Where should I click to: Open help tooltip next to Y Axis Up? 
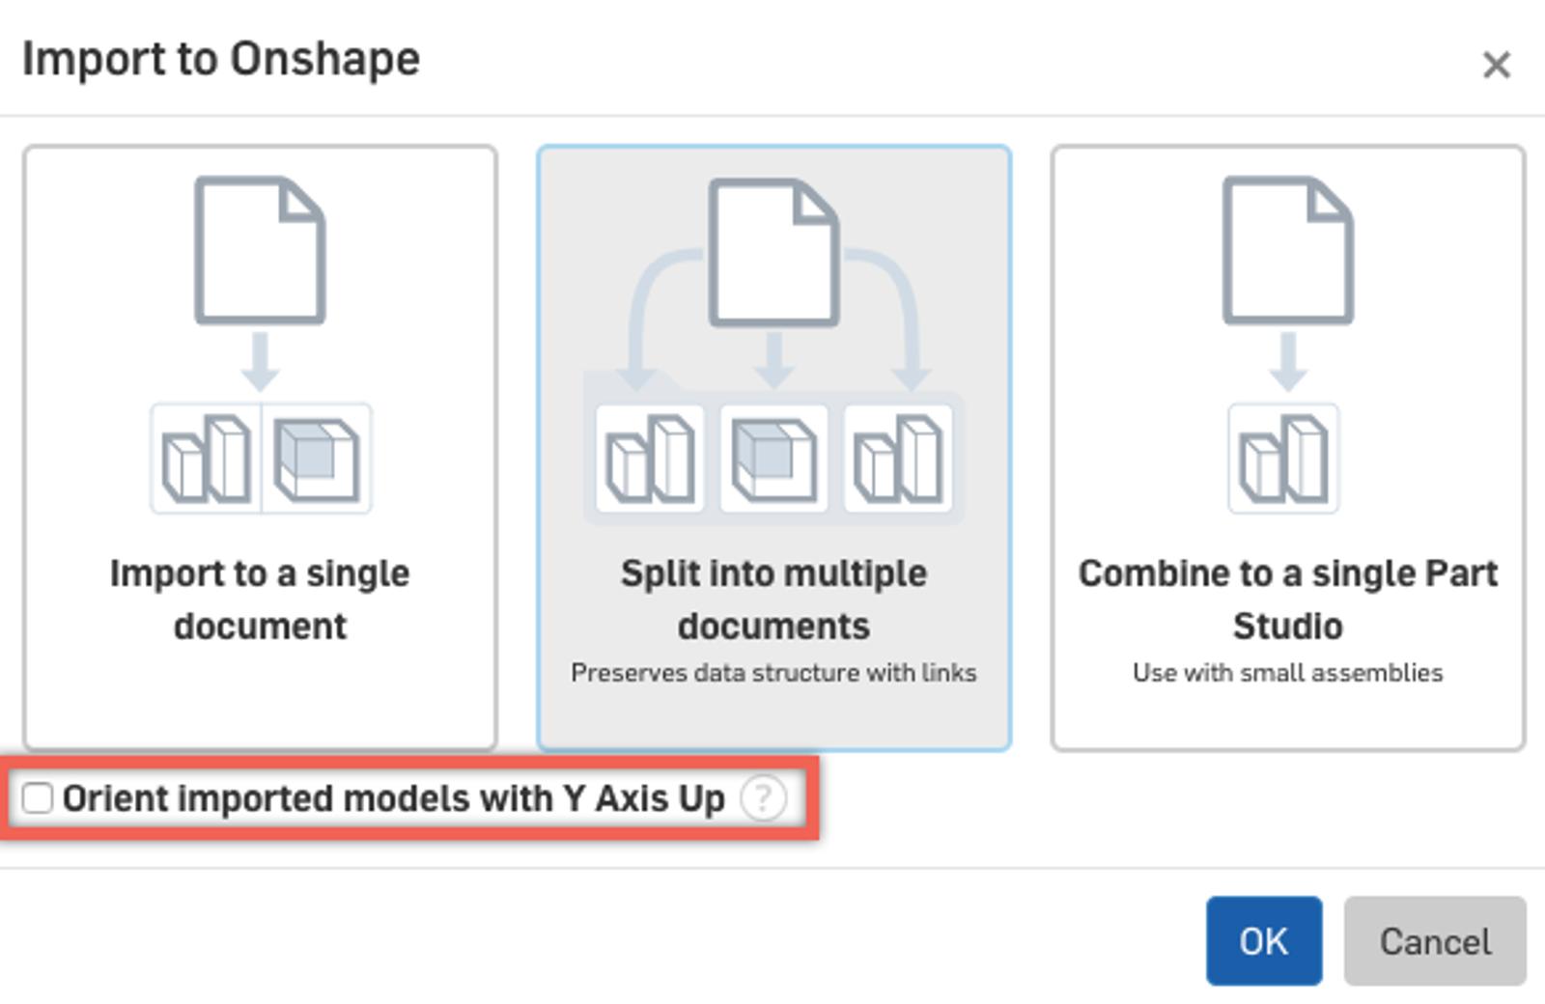tap(763, 798)
